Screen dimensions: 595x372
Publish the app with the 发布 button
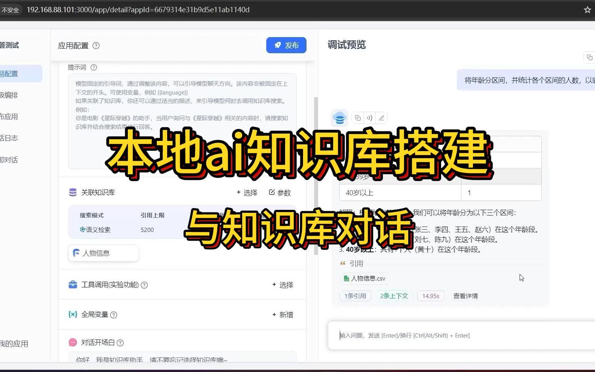coord(286,45)
